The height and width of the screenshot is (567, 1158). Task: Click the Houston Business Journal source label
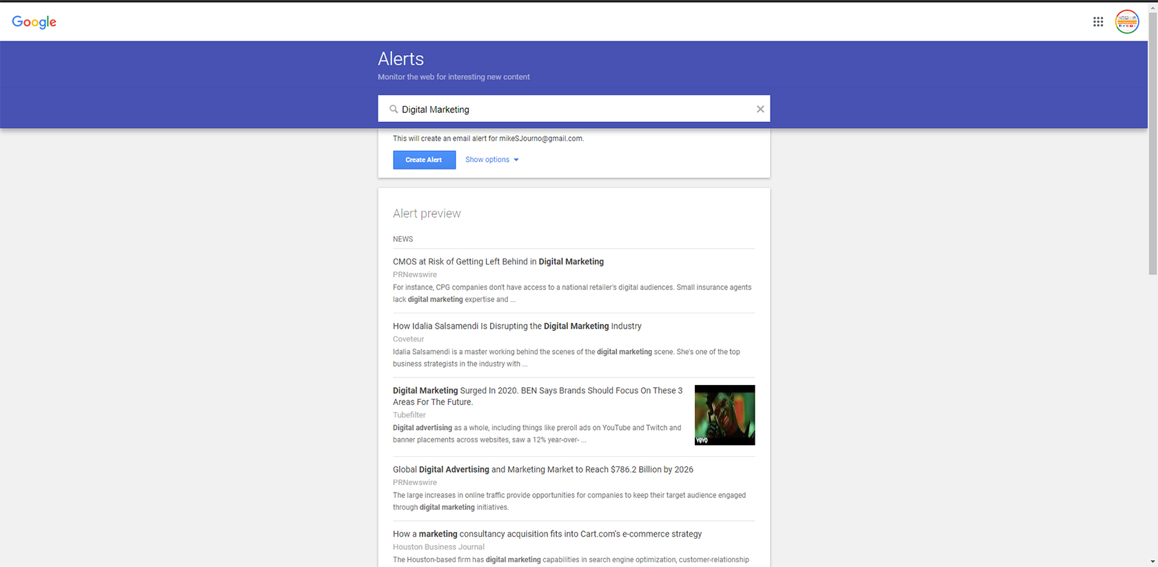[x=438, y=547]
